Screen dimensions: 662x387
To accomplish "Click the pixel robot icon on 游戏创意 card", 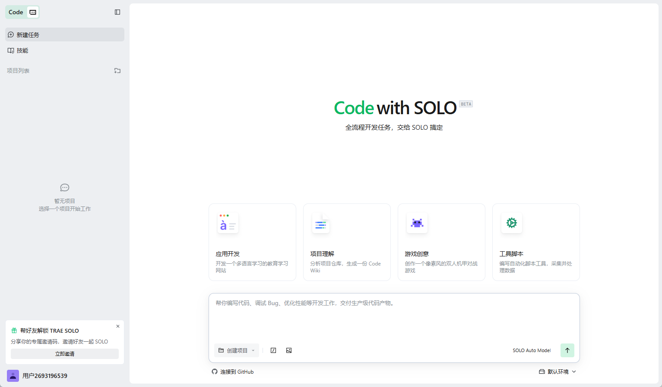I will tap(417, 223).
